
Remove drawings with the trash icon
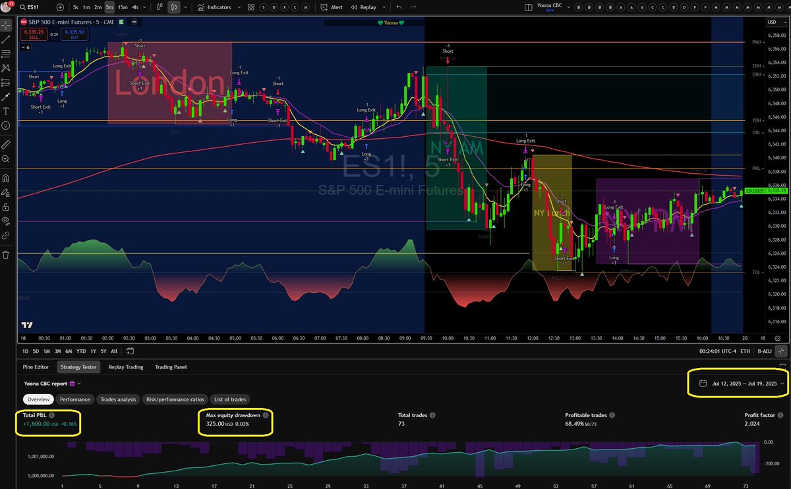(6, 254)
